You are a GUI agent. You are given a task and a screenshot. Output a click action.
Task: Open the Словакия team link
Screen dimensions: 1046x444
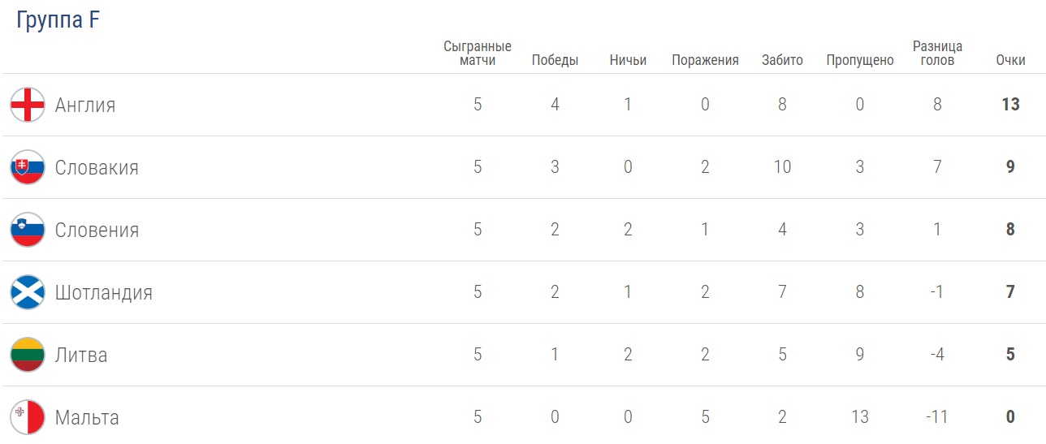97,167
